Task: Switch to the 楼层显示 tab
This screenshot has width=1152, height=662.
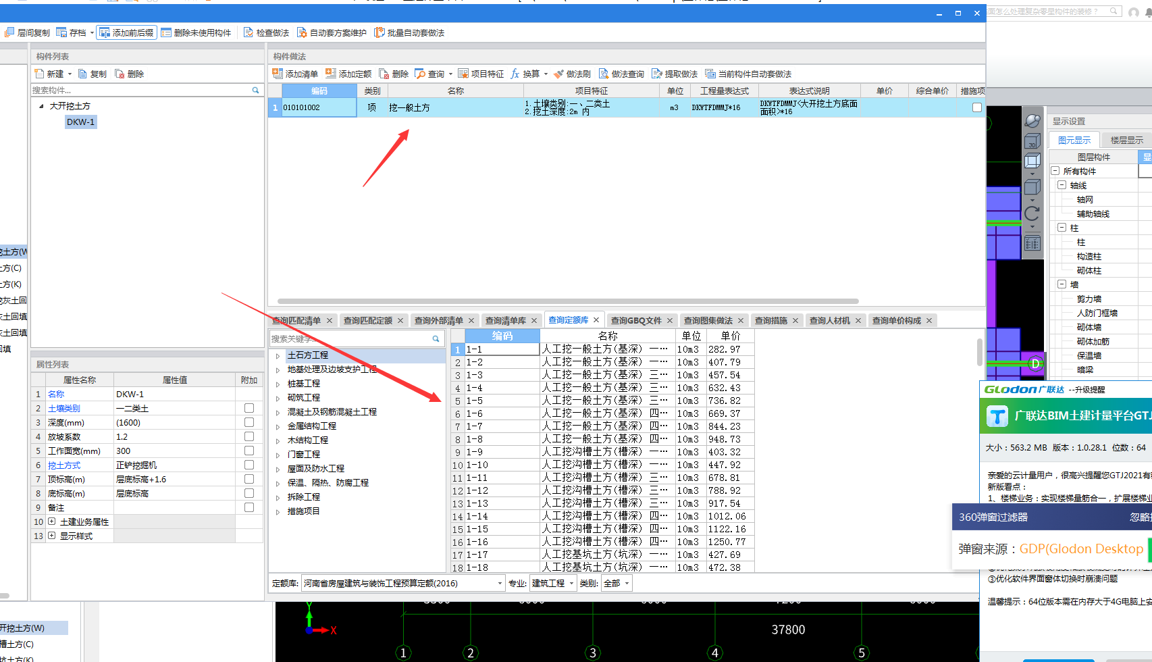Action: [x=1126, y=140]
